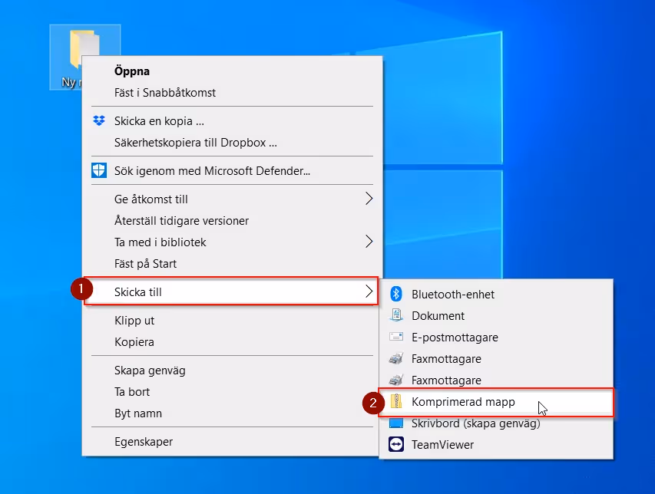This screenshot has height=494, width=655.
Task: Send to TeamViewer
Action: pyautogui.click(x=496, y=445)
